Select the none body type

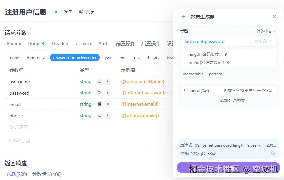coord(14,58)
